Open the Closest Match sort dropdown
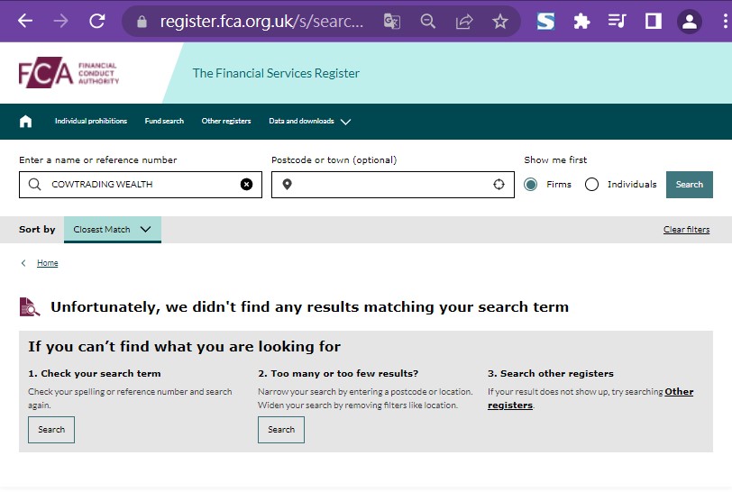This screenshot has height=492, width=732. coord(113,230)
